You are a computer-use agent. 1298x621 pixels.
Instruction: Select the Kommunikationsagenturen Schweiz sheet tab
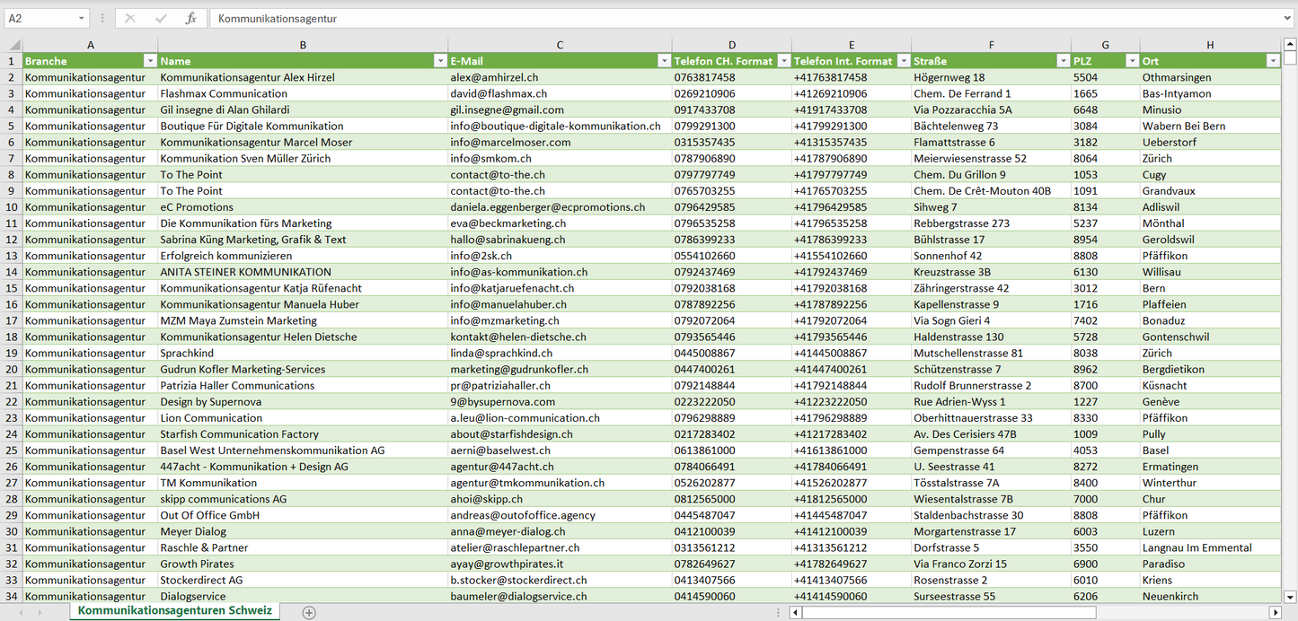click(x=176, y=611)
